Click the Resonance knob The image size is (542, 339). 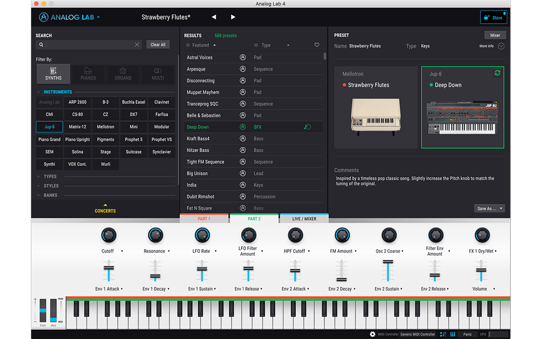pyautogui.click(x=156, y=235)
